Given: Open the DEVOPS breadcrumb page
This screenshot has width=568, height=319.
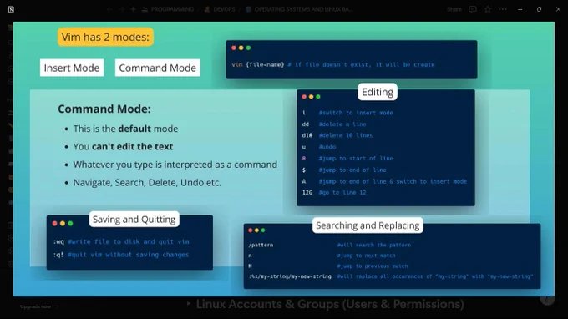Looking at the screenshot, I should click(x=220, y=9).
